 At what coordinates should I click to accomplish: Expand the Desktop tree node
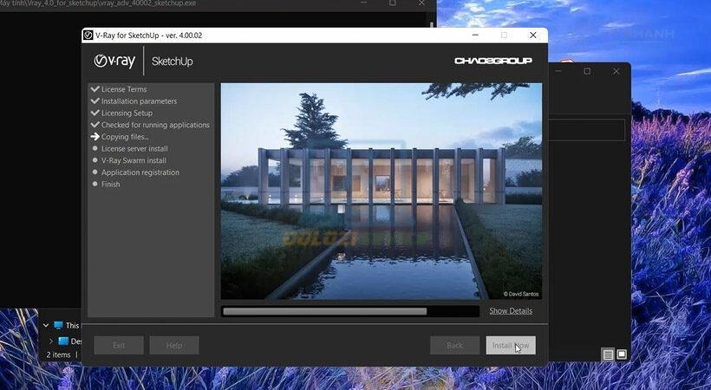tap(51, 341)
